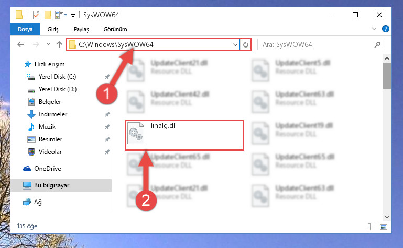The height and width of the screenshot is (248, 403).
Task: Open the Dosya menu tab
Action: (x=25, y=29)
